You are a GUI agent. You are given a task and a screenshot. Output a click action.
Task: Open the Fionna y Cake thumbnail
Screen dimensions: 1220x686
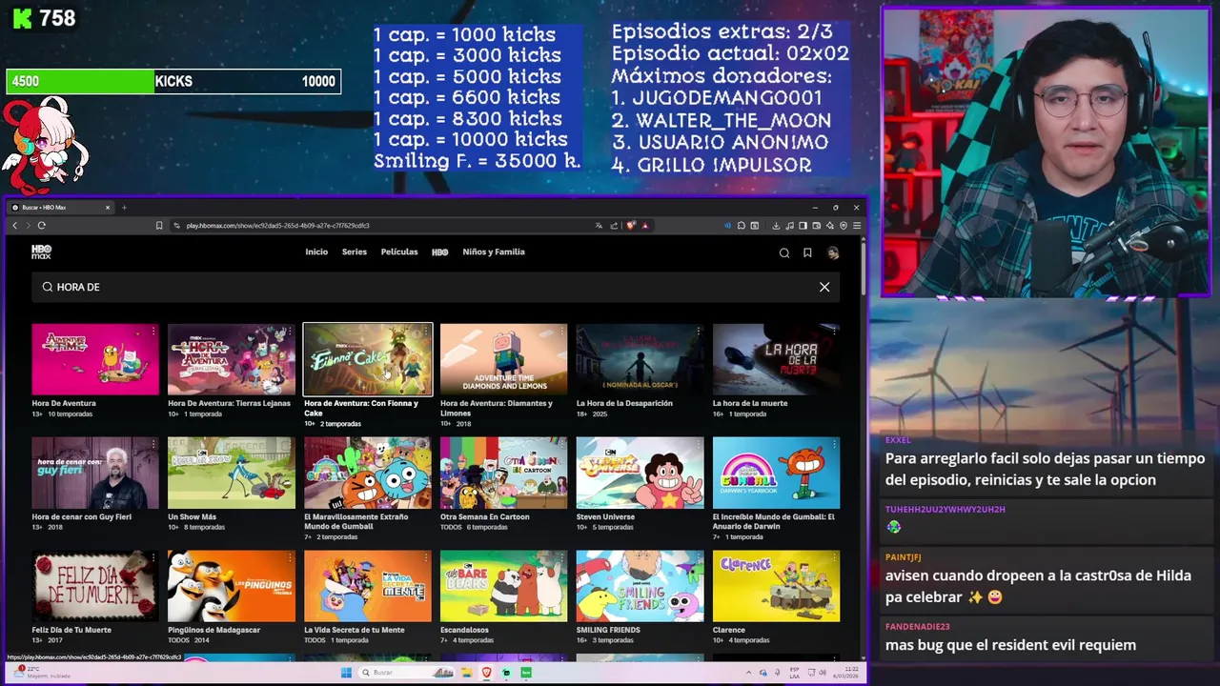coord(368,359)
